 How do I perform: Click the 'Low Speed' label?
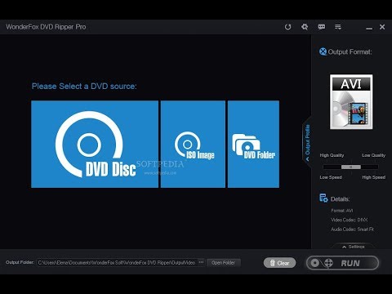point(331,177)
